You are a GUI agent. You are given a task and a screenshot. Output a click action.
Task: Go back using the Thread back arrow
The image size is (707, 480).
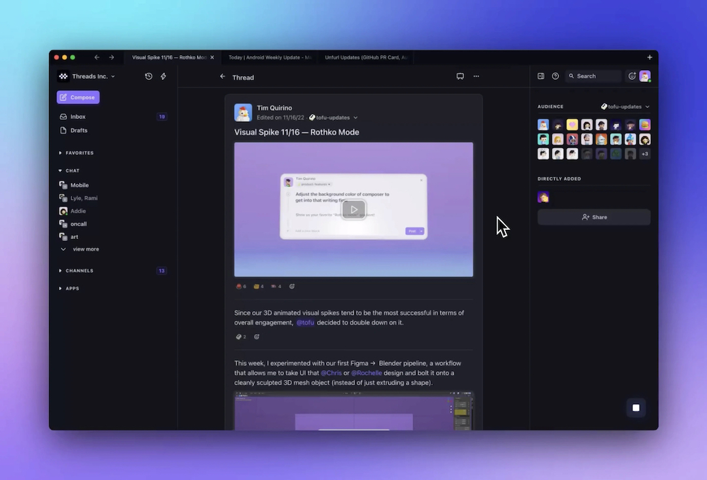(x=223, y=77)
